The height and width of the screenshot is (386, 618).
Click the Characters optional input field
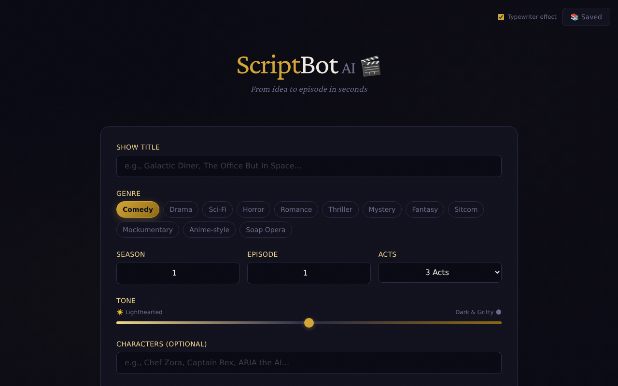[x=309, y=362]
